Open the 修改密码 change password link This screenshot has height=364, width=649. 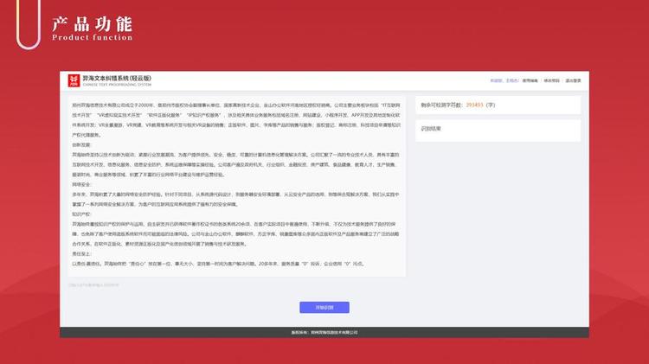(552, 80)
